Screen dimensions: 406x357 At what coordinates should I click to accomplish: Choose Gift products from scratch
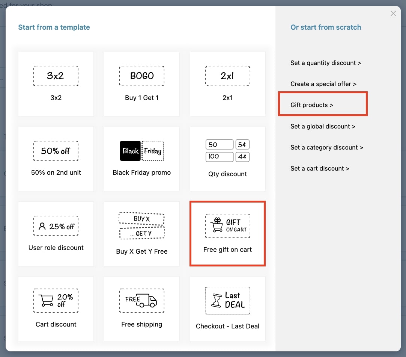312,105
